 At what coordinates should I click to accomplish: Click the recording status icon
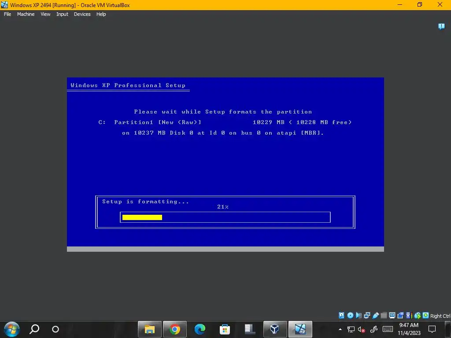tap(400, 315)
